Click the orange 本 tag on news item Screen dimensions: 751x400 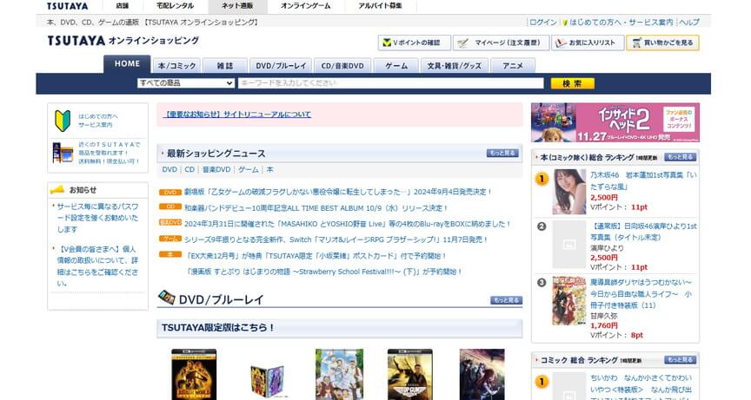[170, 254]
